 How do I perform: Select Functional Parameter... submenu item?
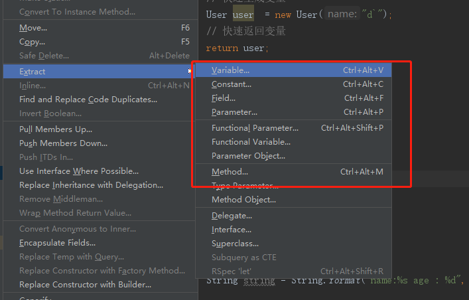[293, 128]
